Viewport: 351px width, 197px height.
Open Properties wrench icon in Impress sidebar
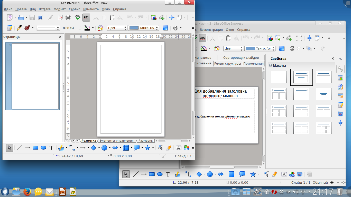click(340, 69)
